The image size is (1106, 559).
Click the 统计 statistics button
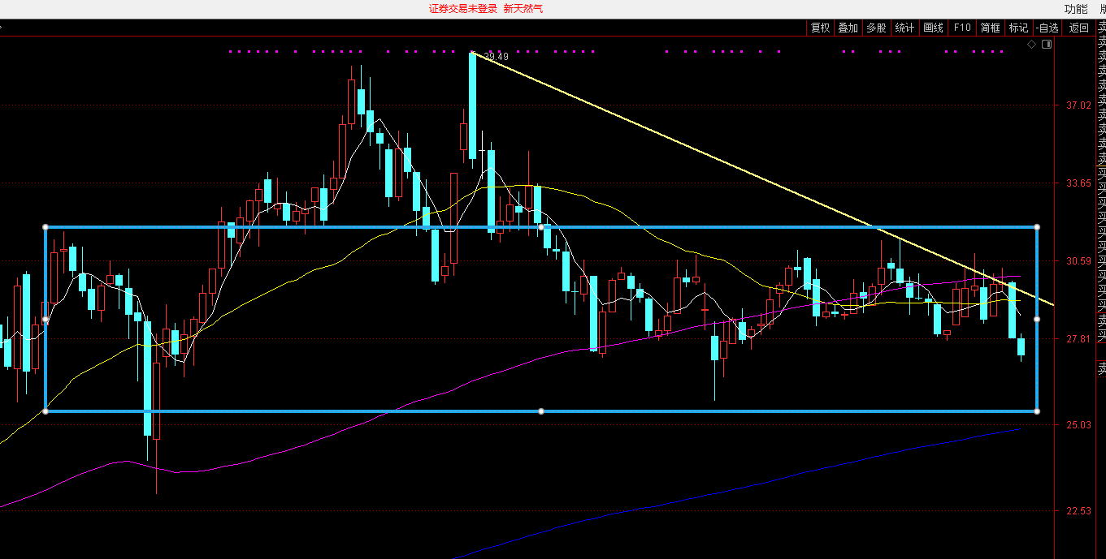904,28
